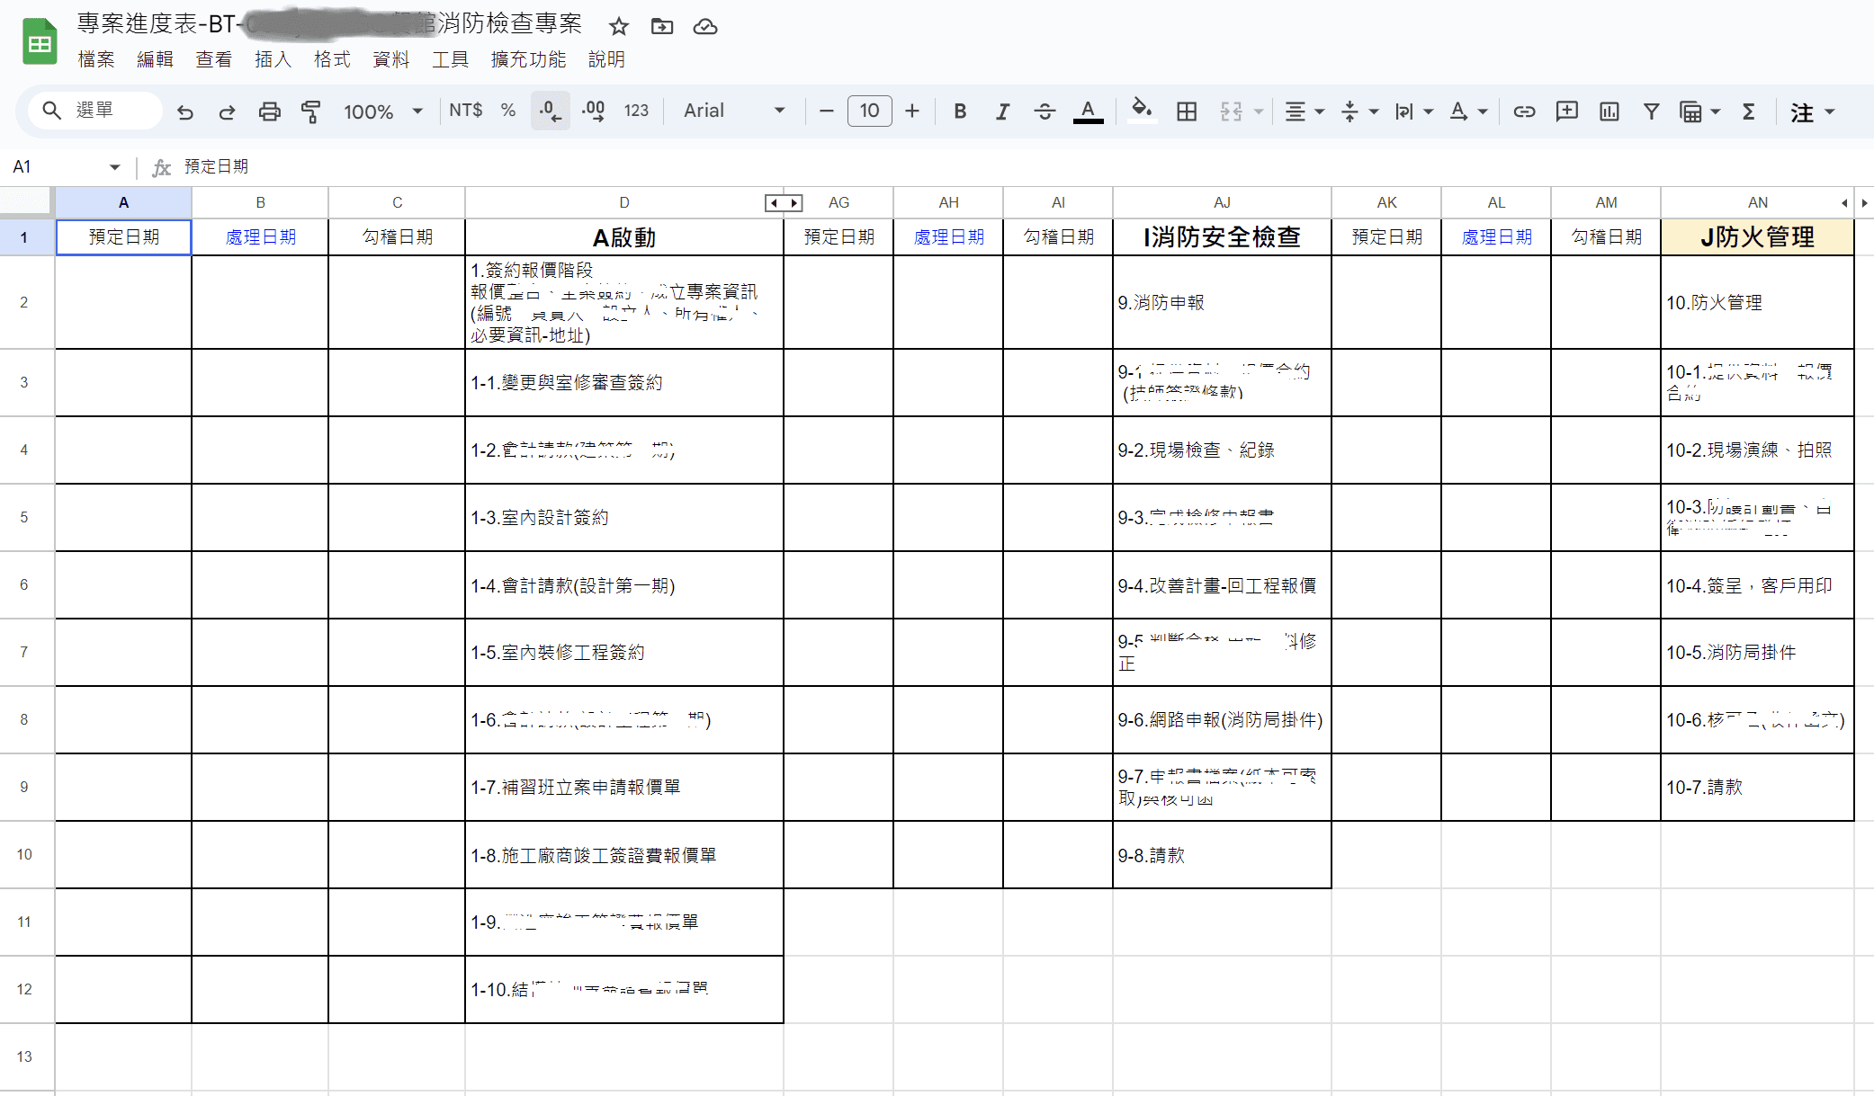
Task: Open the borders tool
Action: click(x=1187, y=111)
